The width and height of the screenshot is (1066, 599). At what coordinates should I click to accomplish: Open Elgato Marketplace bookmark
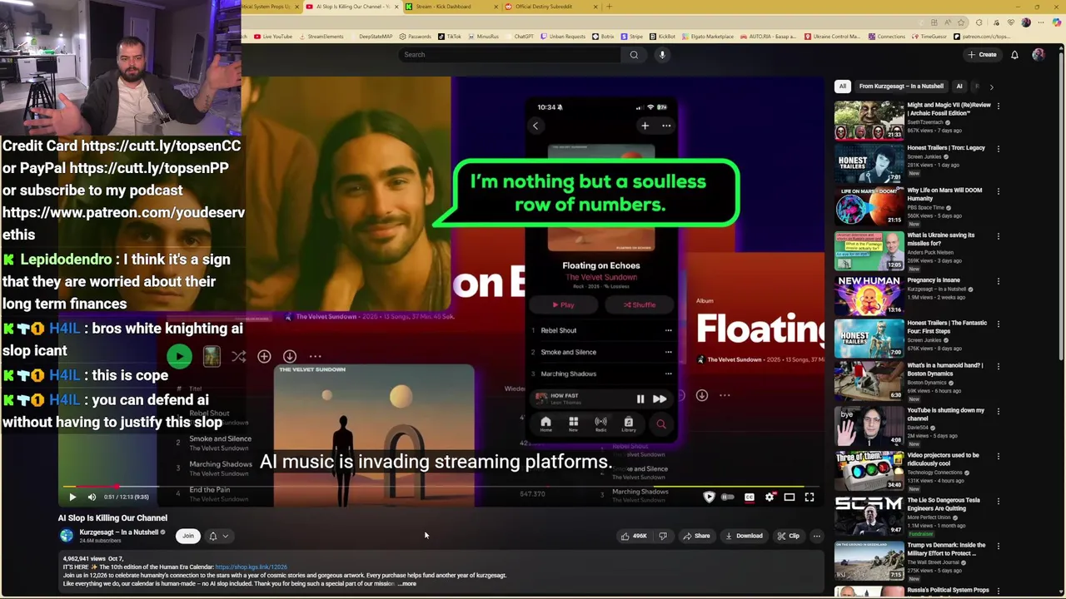coord(710,37)
